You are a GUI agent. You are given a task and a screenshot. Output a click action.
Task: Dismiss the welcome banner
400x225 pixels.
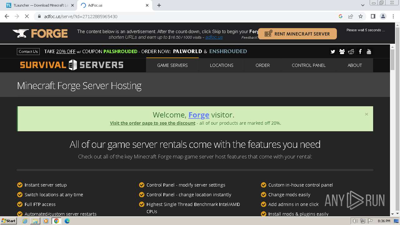(367, 114)
